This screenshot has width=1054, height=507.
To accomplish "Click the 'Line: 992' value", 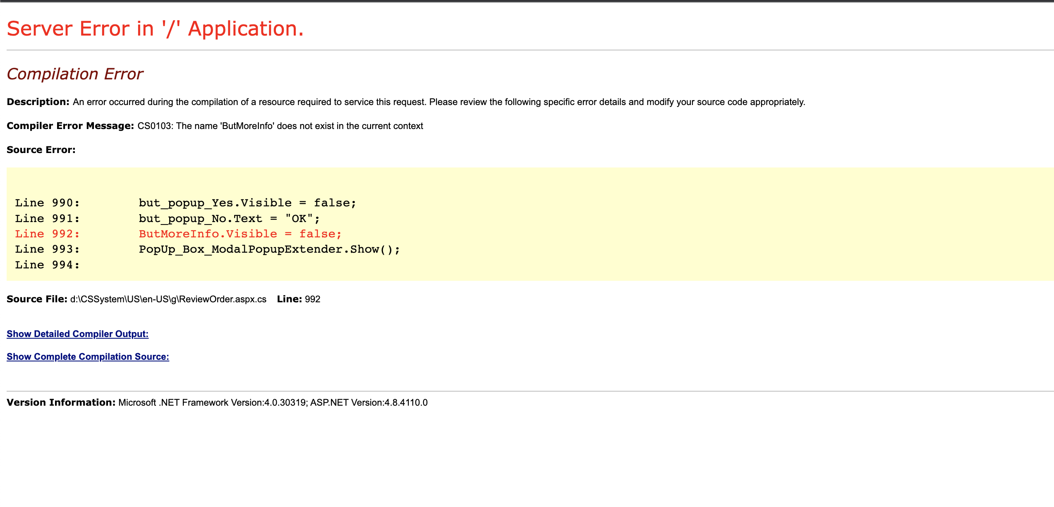I will point(299,299).
